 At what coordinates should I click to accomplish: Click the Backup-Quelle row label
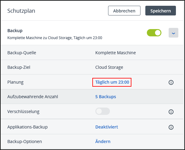click(21, 53)
